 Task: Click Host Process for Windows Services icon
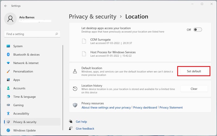point(84,54)
